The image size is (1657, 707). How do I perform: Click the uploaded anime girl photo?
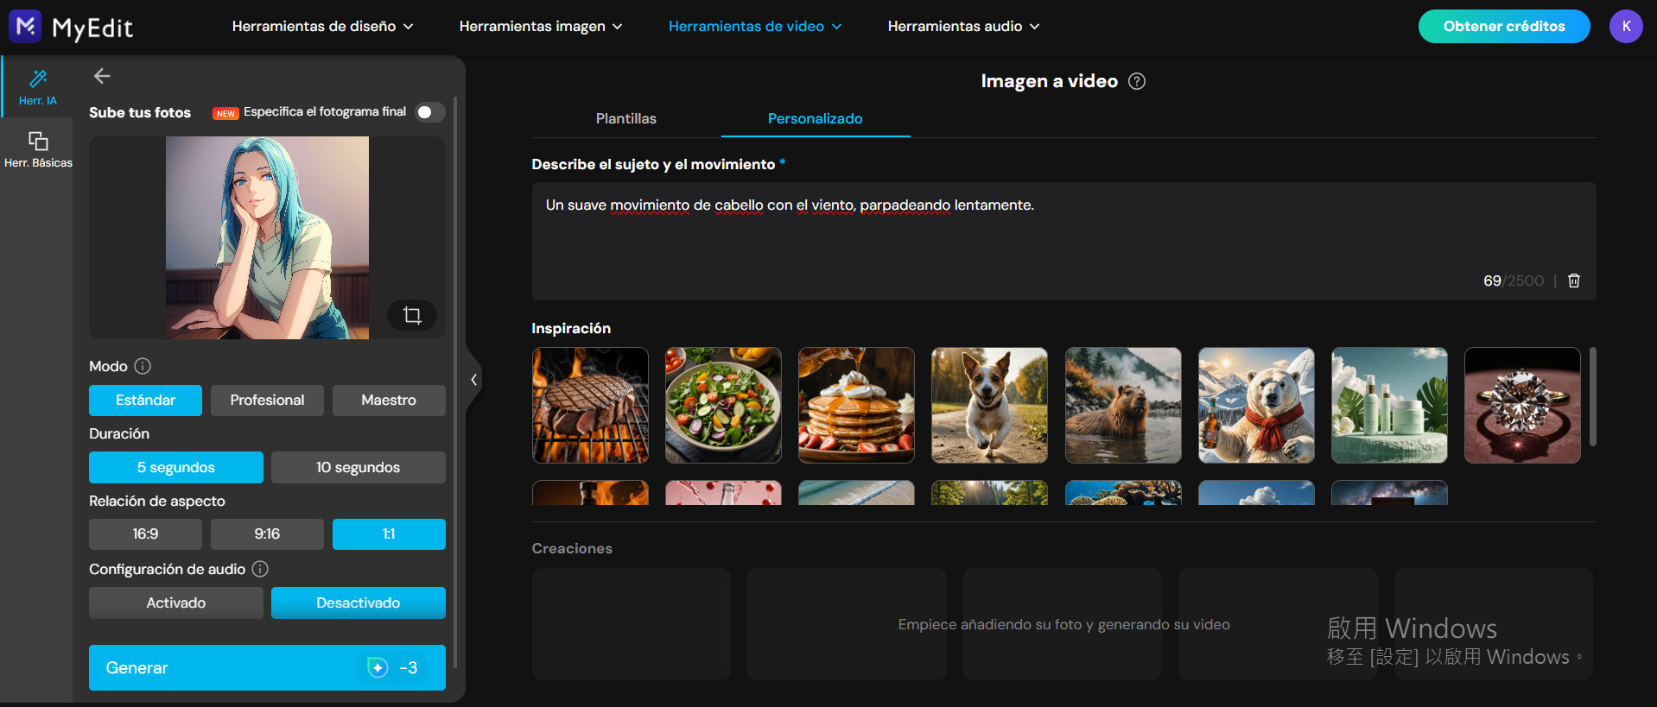(x=267, y=237)
